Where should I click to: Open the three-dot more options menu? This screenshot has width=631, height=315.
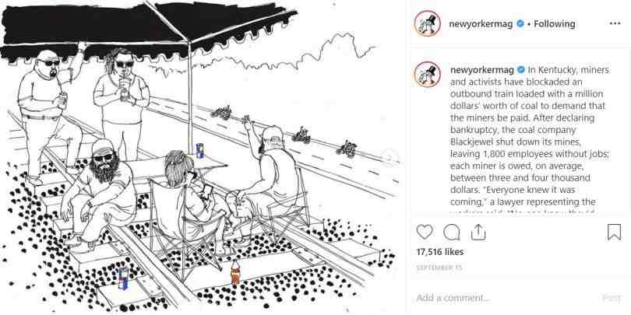[x=615, y=23]
